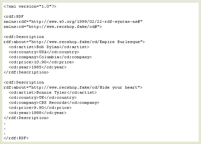Select the CBS Records company line
201x144 pixels.
pos(54,103)
